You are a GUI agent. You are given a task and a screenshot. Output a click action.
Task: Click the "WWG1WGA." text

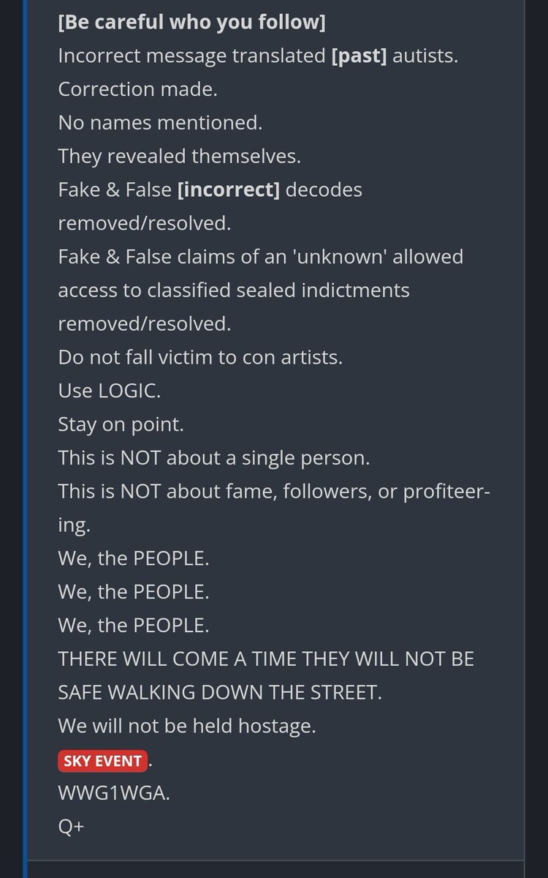[x=114, y=794]
